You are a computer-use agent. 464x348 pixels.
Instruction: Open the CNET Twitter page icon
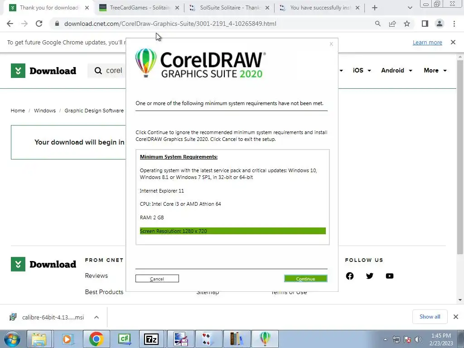(370, 276)
